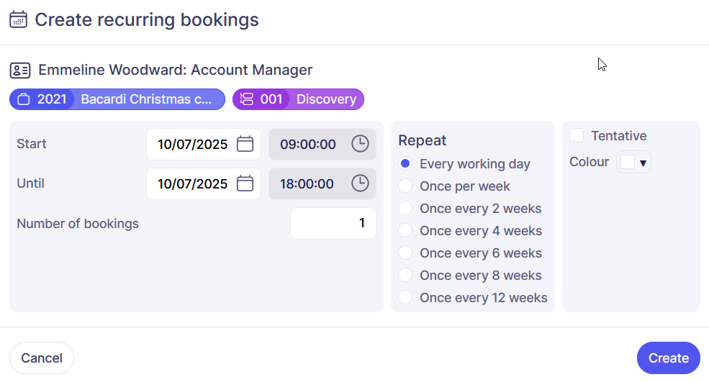Click the task icon on 001 Discovery tag

[247, 99]
